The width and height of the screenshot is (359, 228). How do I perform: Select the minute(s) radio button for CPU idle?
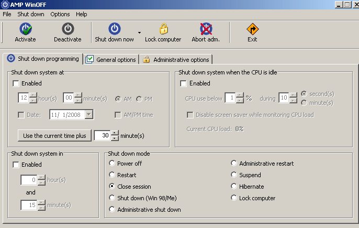(304, 103)
